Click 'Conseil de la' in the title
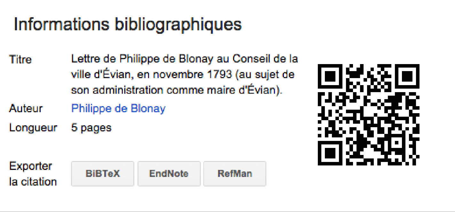Screen dimensions: 455x212 click(265, 59)
